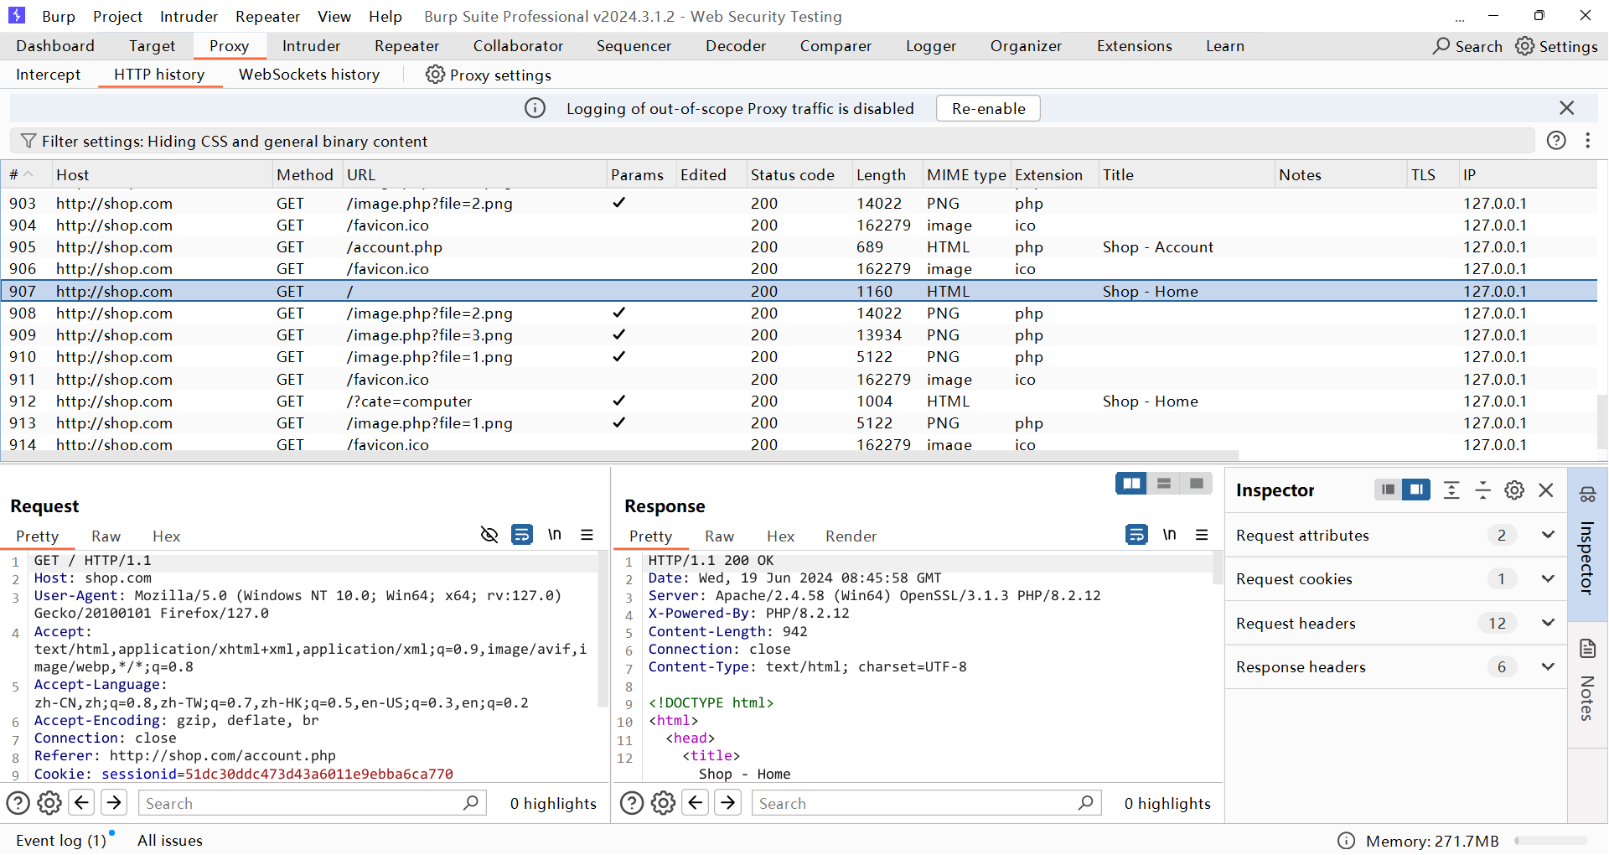
Task: Switch to Repeater main tab
Action: pos(406,46)
